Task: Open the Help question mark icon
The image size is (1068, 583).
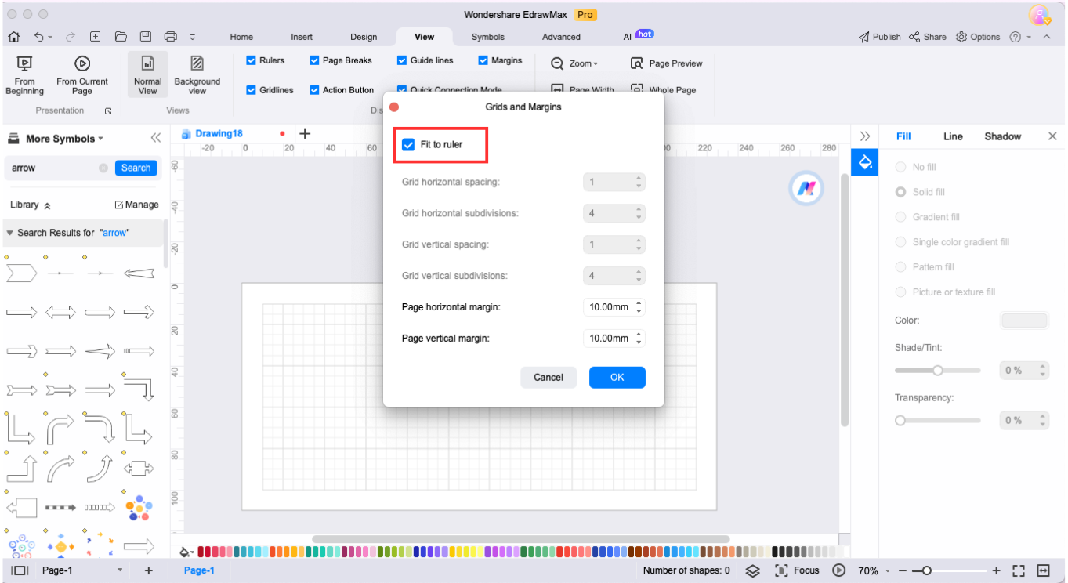Action: (1016, 37)
